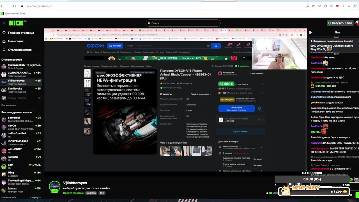The image size is (359, 202).
Task: Click chat username TROTLE
Action: [x=315, y=132]
